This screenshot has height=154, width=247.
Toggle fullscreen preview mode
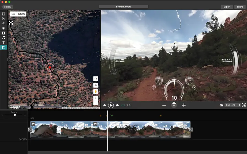tap(244, 105)
